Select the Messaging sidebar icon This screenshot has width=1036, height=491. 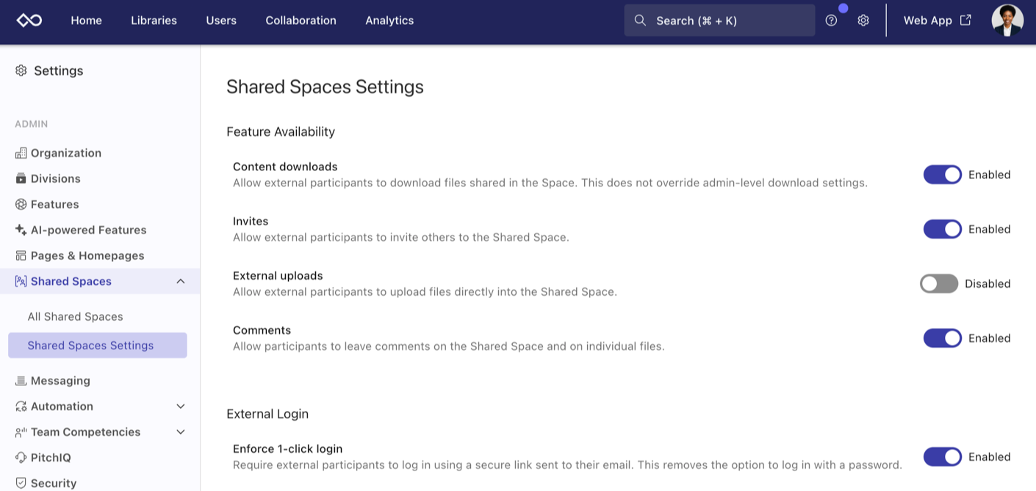(20, 380)
